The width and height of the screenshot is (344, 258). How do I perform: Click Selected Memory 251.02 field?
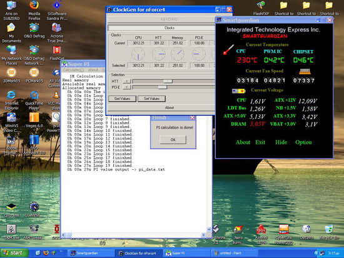[178, 66]
